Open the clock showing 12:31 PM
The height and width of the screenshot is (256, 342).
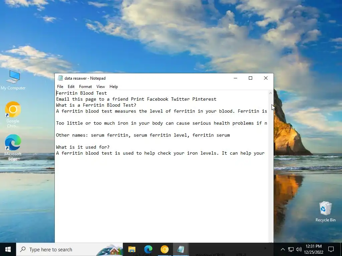click(x=314, y=249)
